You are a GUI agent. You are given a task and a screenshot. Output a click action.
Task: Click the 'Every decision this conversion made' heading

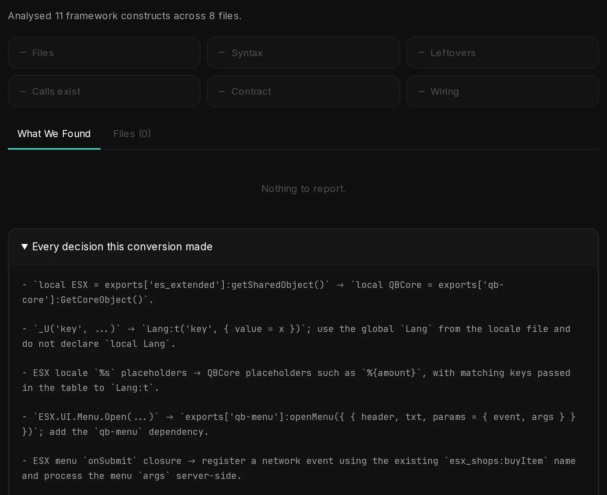click(x=122, y=247)
